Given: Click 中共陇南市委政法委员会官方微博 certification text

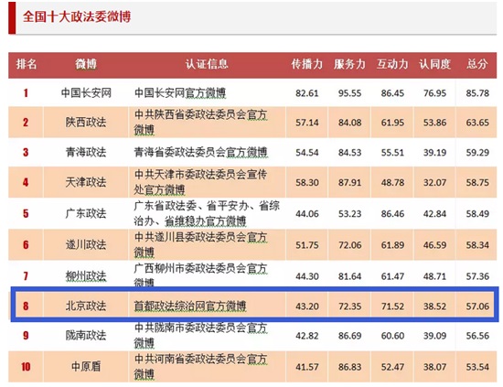Looking at the screenshot, I should coord(200,336).
